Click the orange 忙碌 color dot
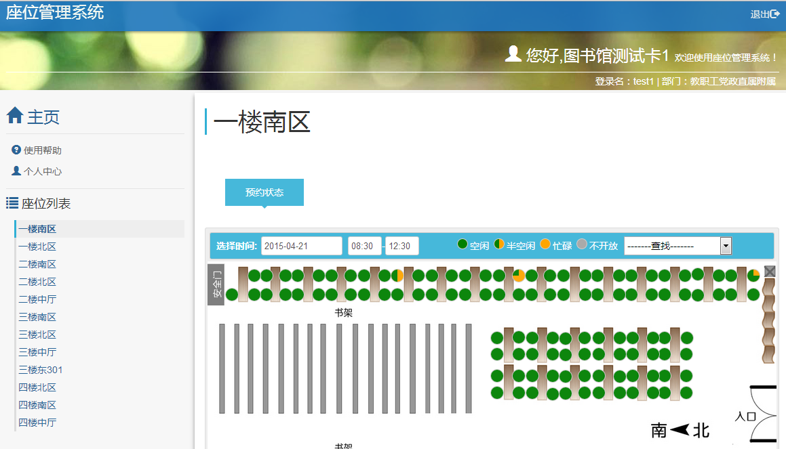The width and height of the screenshot is (786, 449). point(545,245)
